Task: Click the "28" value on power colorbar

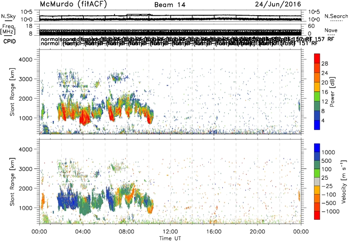Action: pyautogui.click(x=325, y=64)
